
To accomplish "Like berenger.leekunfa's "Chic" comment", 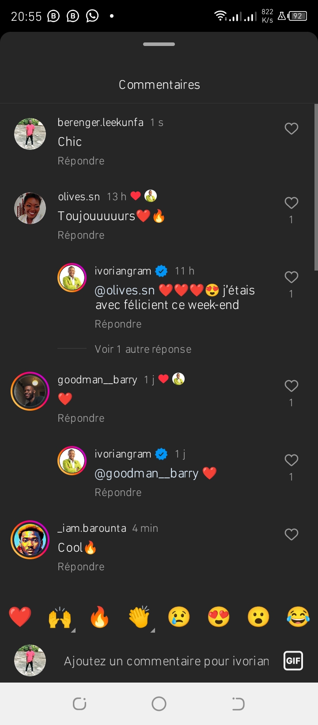I will point(291,129).
